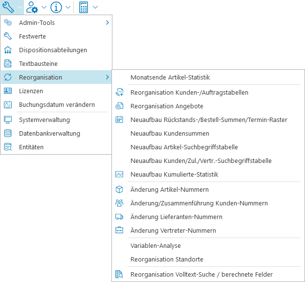305x282 pixels.
Task: Click the chart icon for Kumulierte-Statistik
Action: point(119,174)
